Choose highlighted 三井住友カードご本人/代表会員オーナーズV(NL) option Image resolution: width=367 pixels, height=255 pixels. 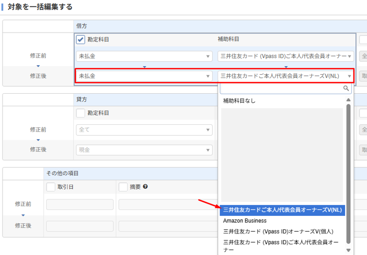pos(282,210)
